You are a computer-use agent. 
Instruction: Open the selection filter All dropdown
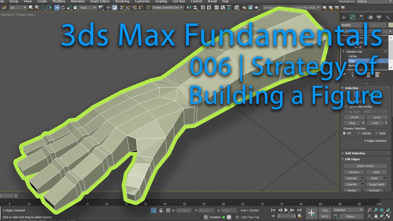pyautogui.click(x=18, y=8)
